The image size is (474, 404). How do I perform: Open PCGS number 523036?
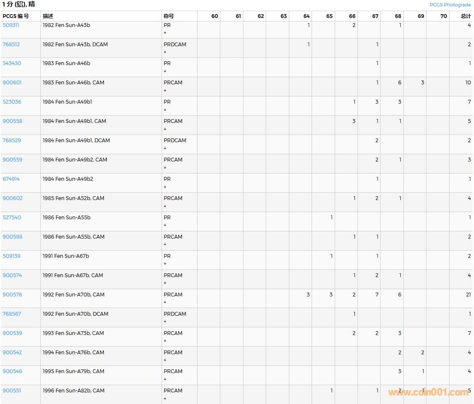[x=12, y=102]
